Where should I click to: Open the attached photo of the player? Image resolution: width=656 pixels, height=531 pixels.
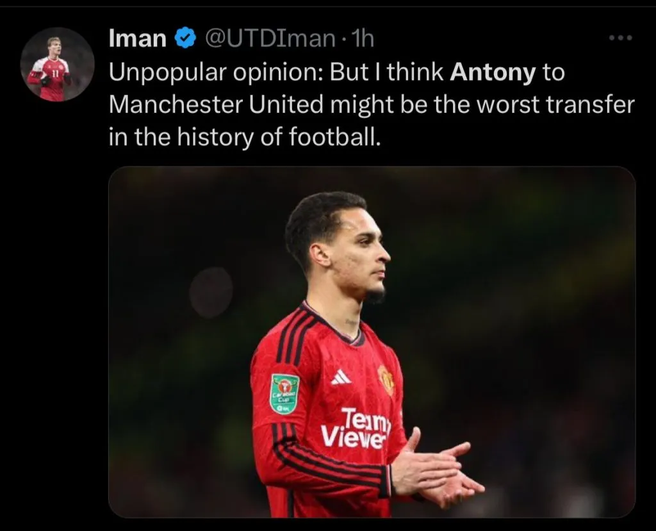point(372,342)
